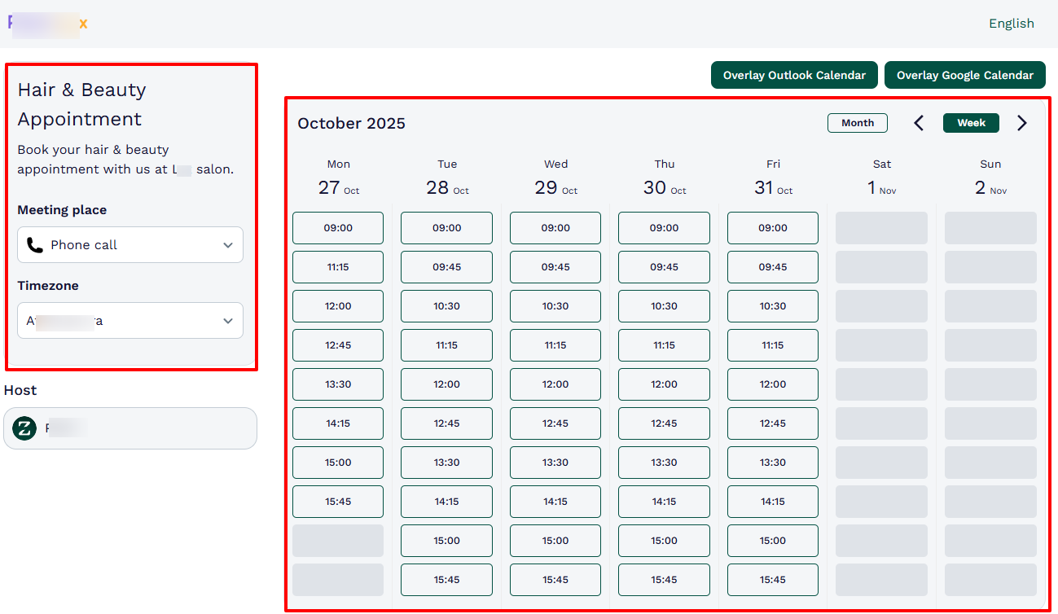
Task: Open the Meeting place dropdown
Action: [x=130, y=244]
